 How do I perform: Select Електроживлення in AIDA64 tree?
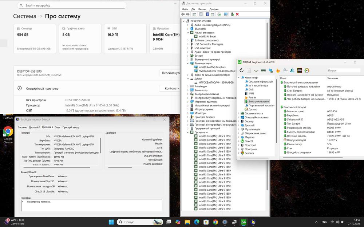click(x=257, y=101)
